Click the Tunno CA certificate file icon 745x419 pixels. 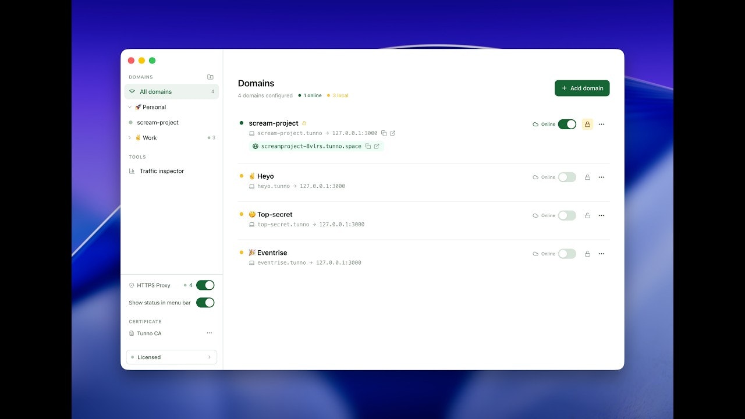click(132, 333)
